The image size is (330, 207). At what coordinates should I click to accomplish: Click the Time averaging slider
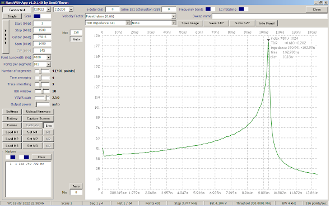42,78
